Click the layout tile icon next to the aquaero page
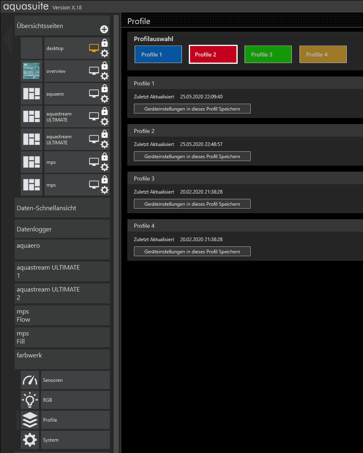363x453 pixels. (x=31, y=94)
